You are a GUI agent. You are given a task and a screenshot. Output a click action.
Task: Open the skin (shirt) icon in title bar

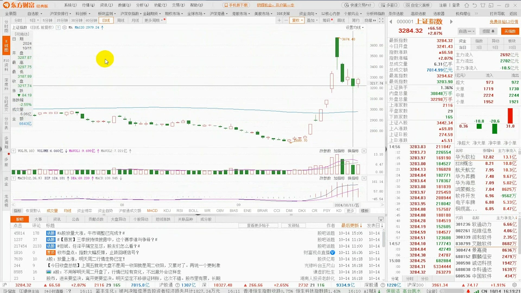coord(483,5)
